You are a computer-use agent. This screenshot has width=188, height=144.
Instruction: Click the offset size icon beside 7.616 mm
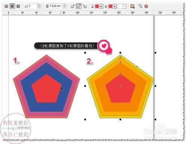coord(47,6)
